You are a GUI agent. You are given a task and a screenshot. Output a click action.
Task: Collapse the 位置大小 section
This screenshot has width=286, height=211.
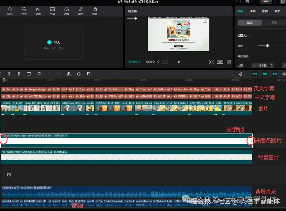251,35
